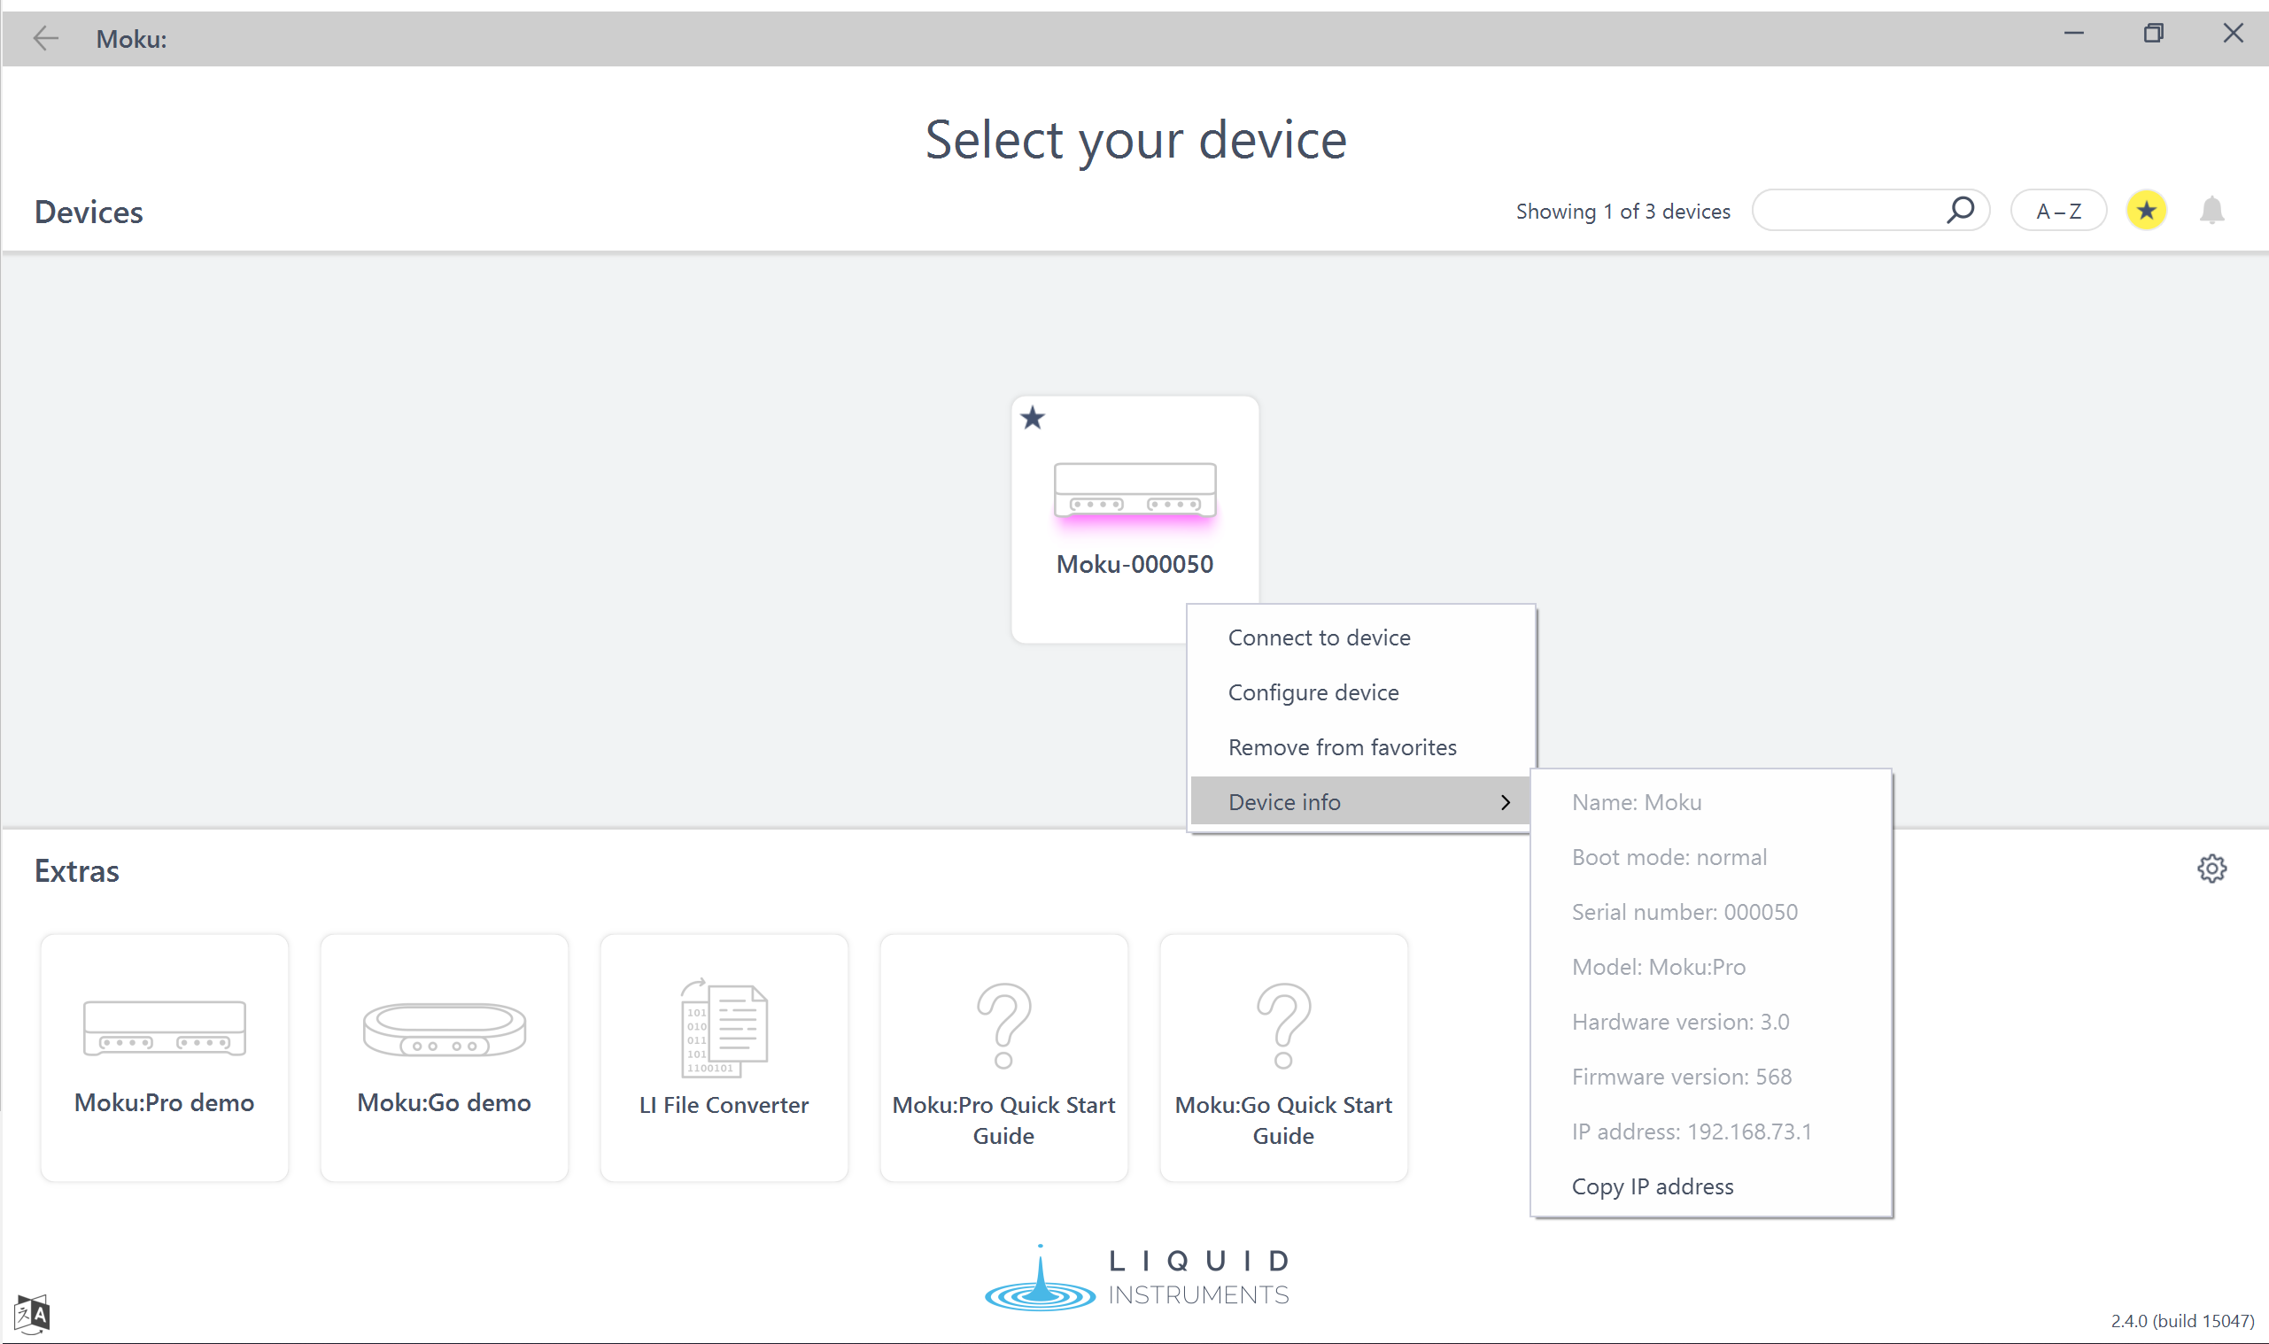The image size is (2269, 1344).
Task: Select the Moku-000050 device icon
Action: pyautogui.click(x=1135, y=490)
